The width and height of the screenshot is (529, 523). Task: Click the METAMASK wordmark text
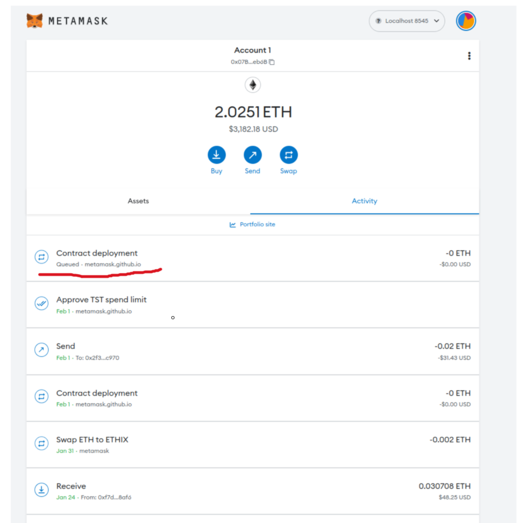click(78, 21)
